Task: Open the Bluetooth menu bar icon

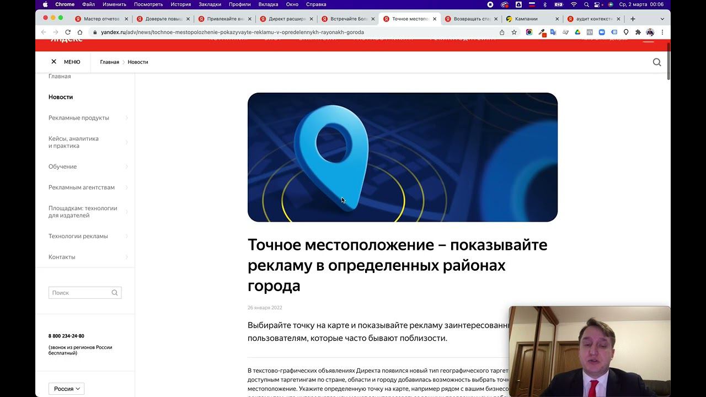Action: pyautogui.click(x=545, y=4)
